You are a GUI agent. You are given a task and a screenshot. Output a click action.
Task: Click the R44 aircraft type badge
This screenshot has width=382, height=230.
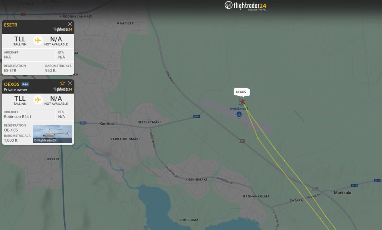point(25,85)
